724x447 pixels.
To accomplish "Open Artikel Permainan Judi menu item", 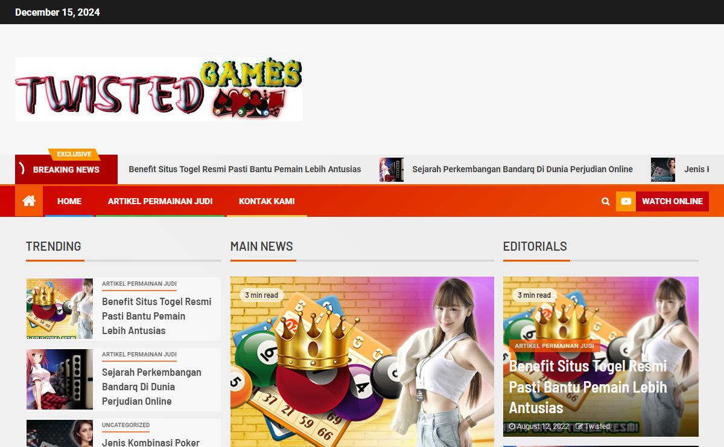I will point(160,201).
